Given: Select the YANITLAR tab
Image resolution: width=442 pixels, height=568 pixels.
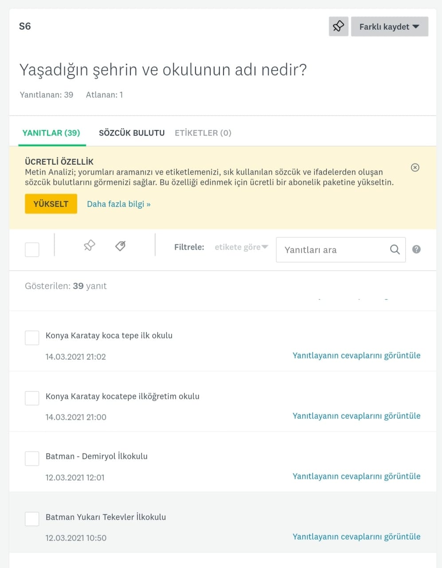Looking at the screenshot, I should coord(51,132).
